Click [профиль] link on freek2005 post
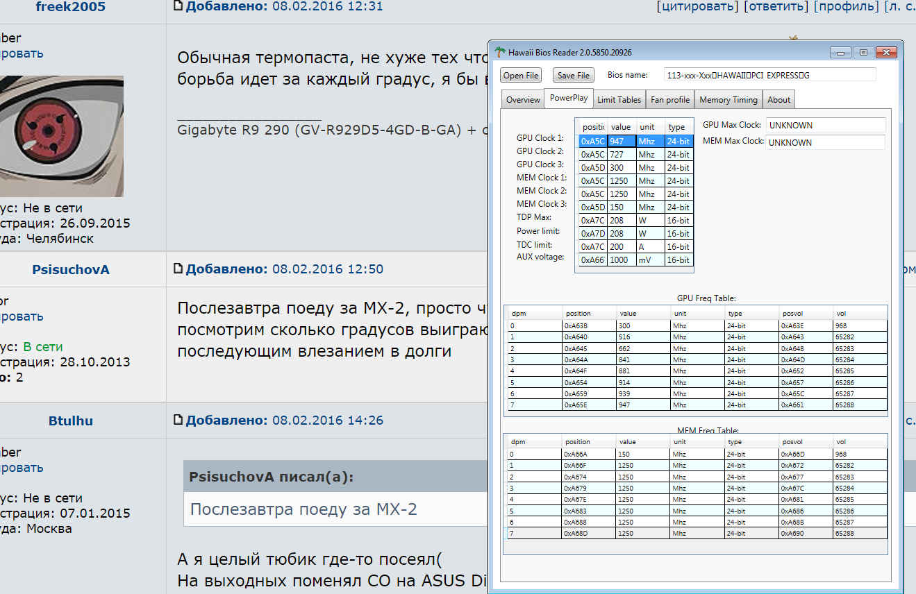This screenshot has width=916, height=594. [x=847, y=7]
